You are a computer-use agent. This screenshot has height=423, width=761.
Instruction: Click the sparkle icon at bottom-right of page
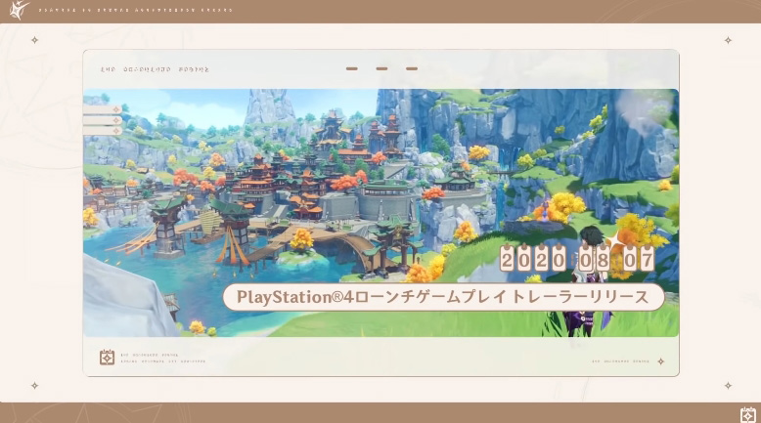click(x=728, y=385)
